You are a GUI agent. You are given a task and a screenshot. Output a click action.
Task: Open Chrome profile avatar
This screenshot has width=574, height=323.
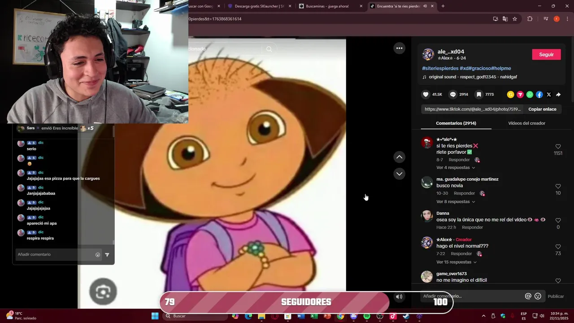coord(557,19)
